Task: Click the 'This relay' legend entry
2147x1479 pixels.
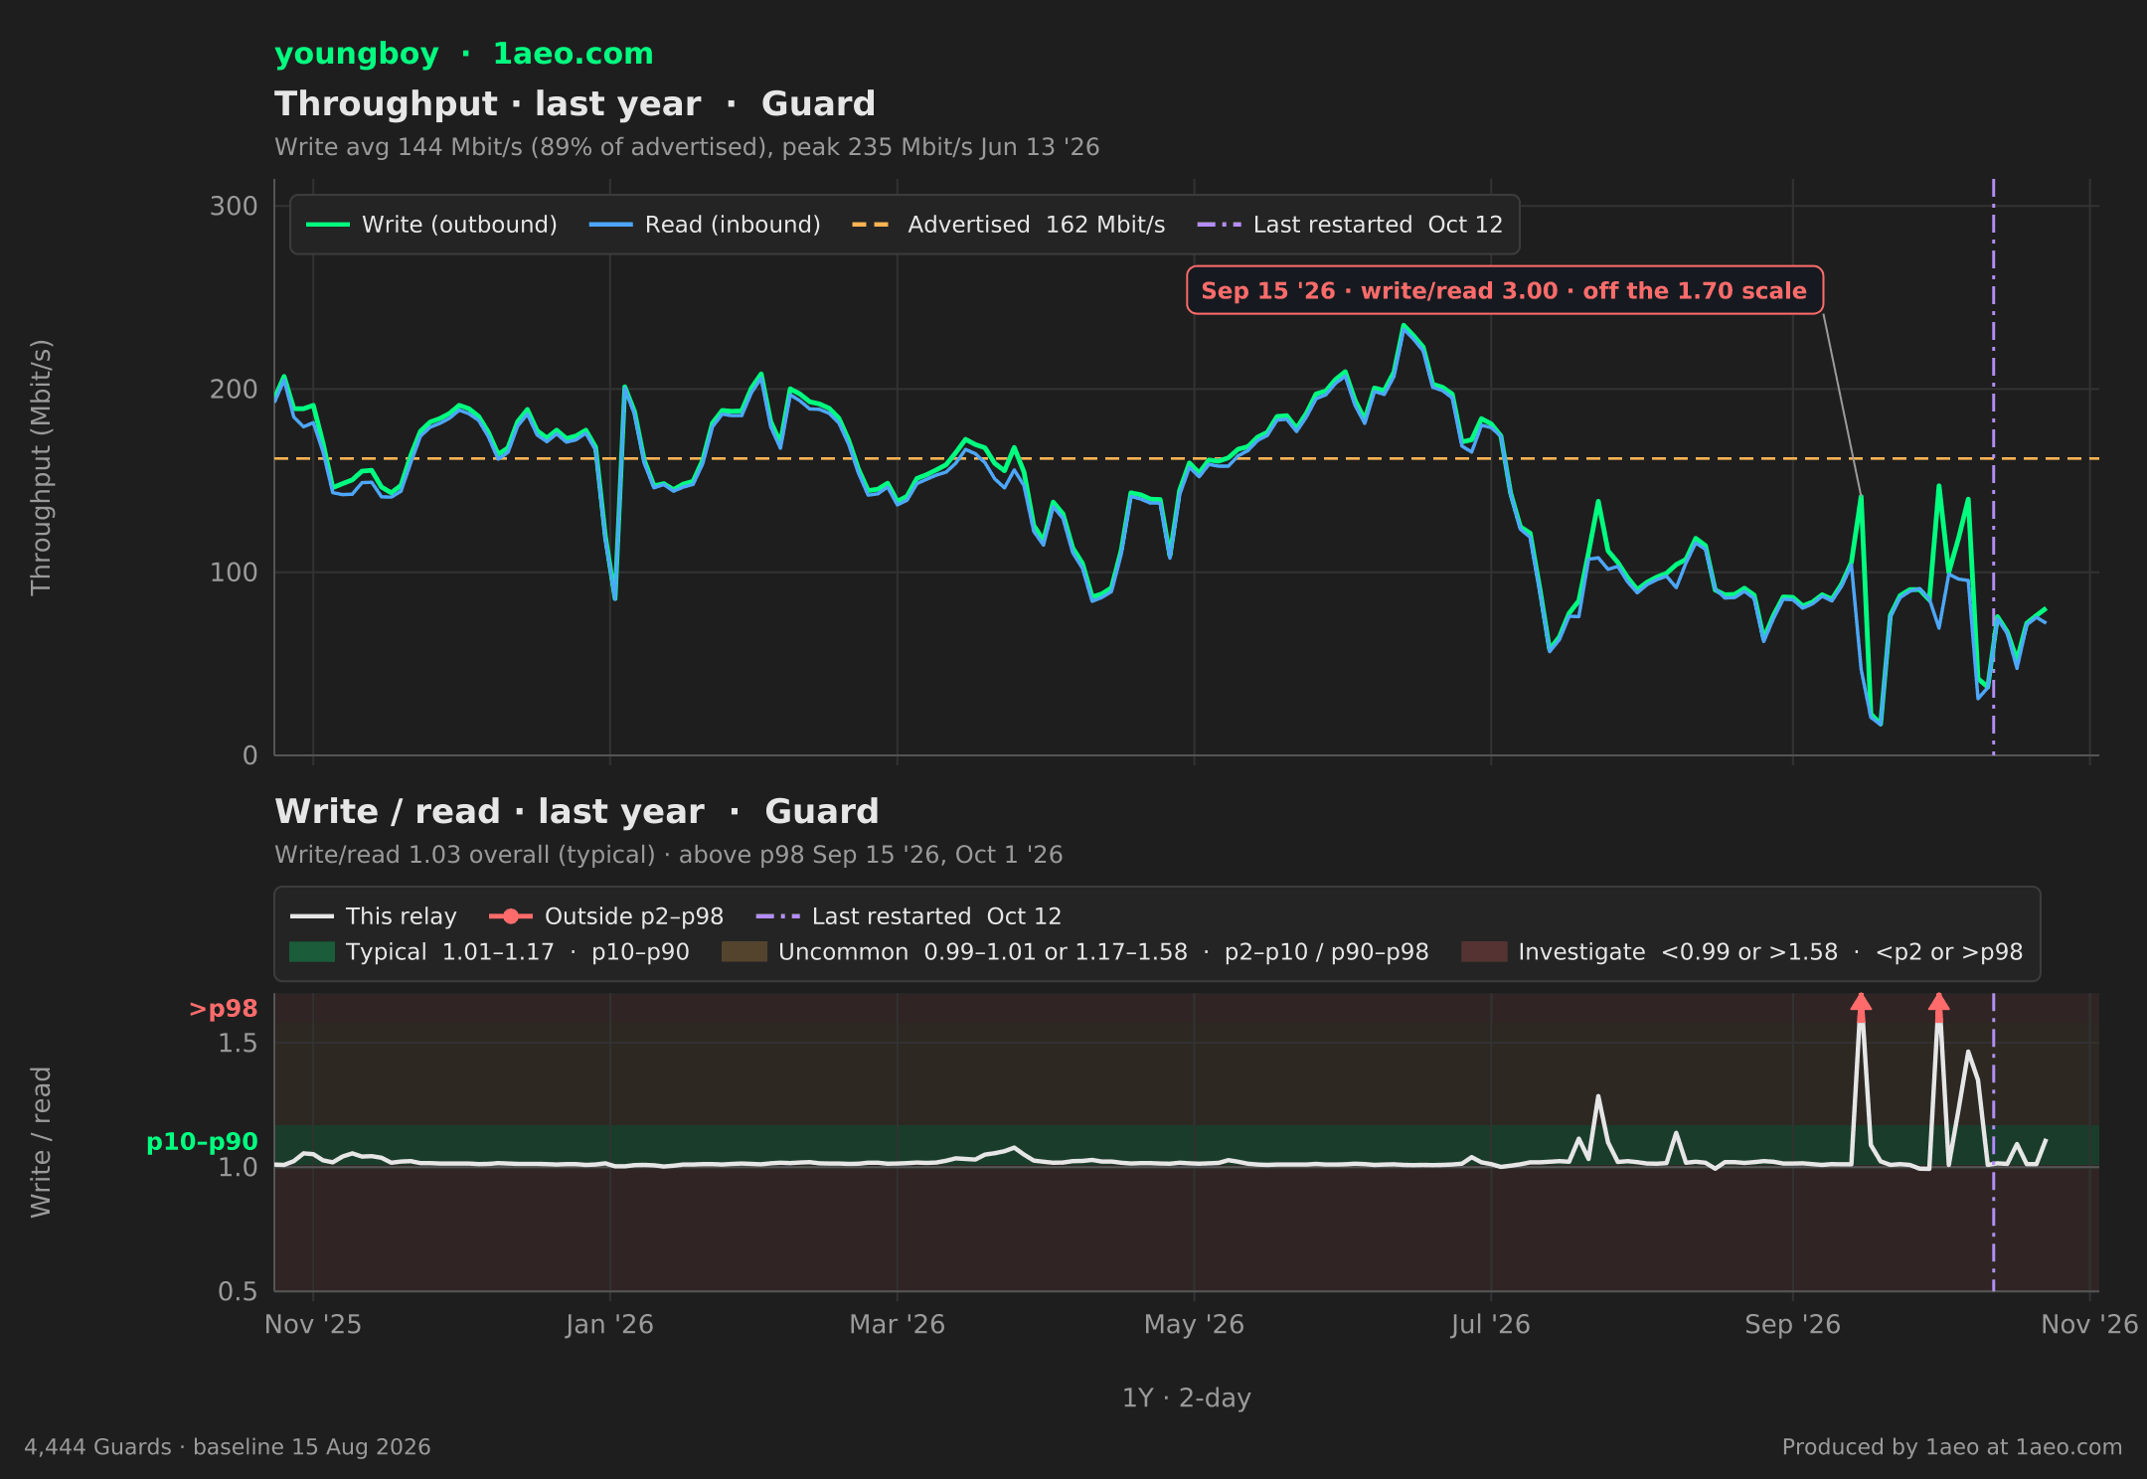Action: [x=373, y=916]
